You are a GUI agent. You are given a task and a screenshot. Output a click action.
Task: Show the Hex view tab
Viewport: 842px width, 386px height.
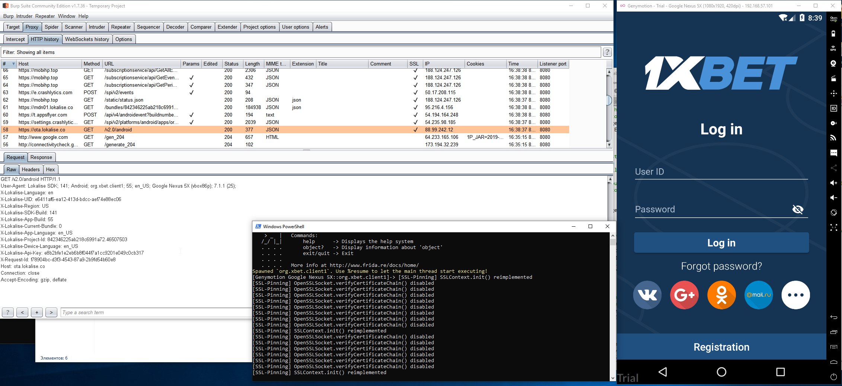click(50, 169)
